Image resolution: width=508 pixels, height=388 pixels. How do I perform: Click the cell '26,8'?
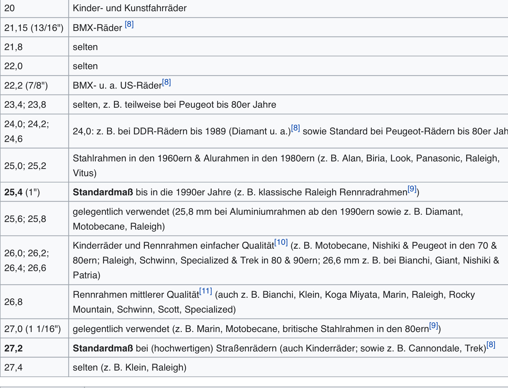point(34,302)
